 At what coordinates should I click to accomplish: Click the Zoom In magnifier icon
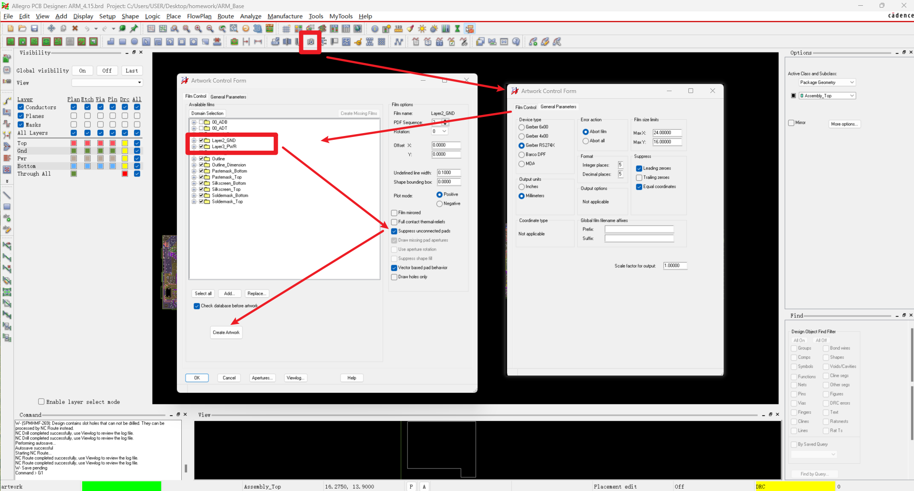(198, 29)
